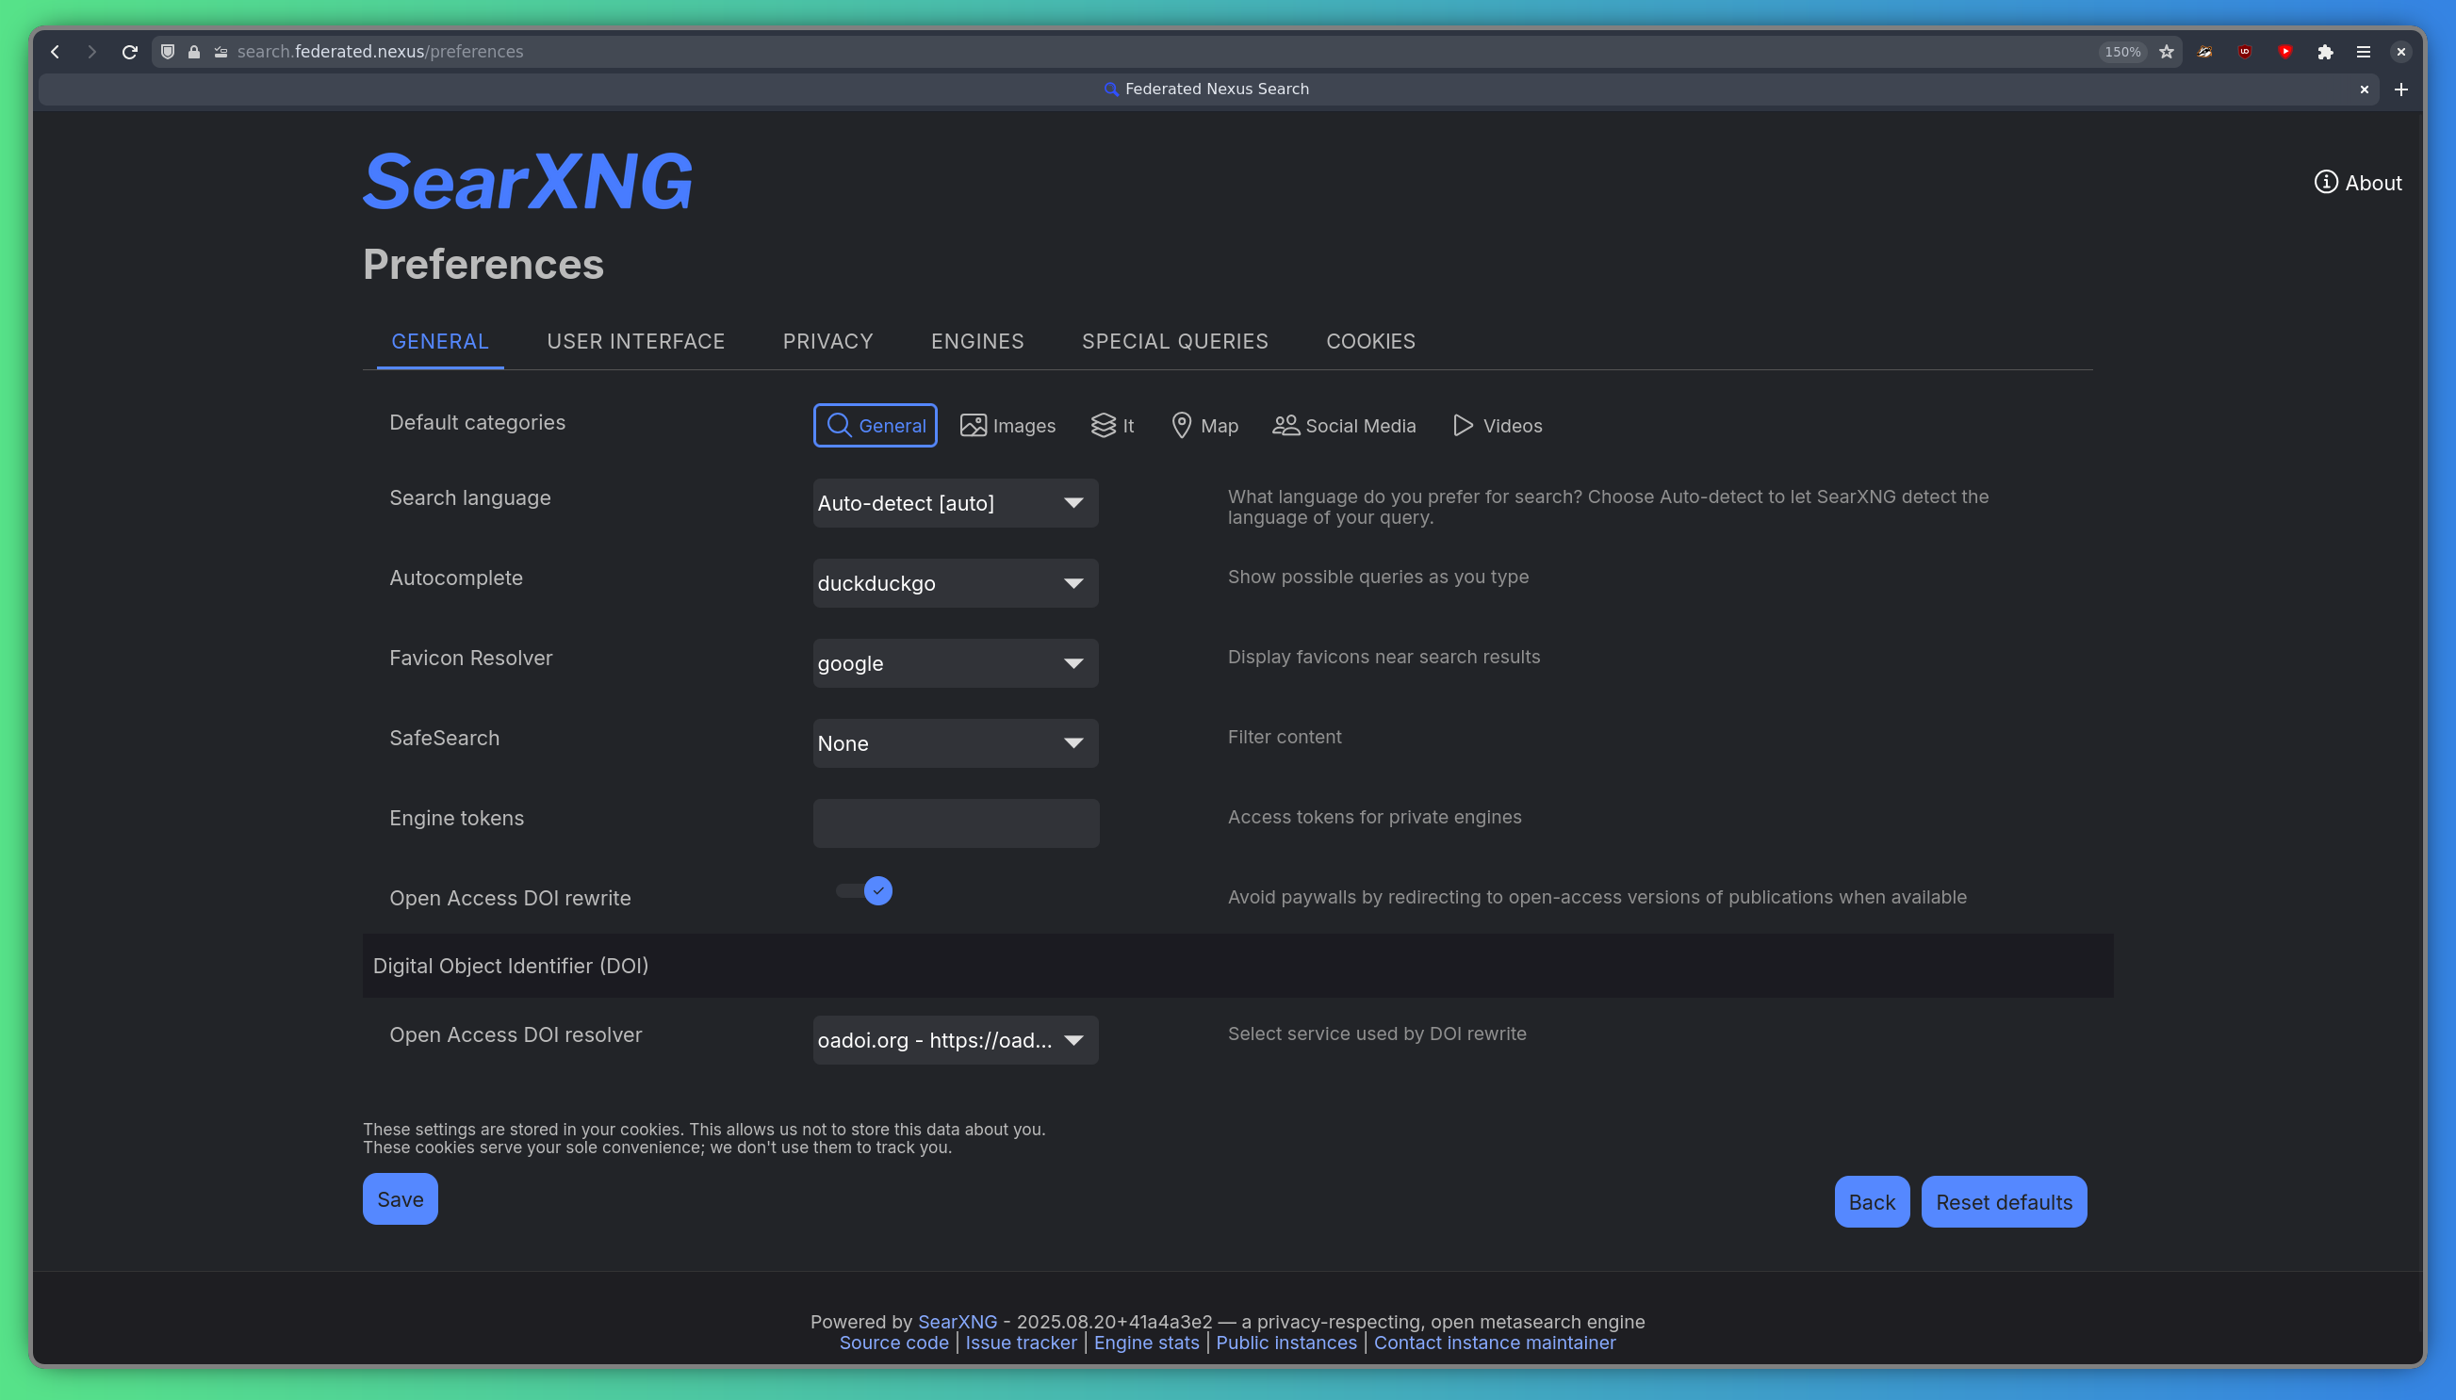Open the Issue tracker link
Image resolution: width=2456 pixels, height=1400 pixels.
pos(1020,1343)
